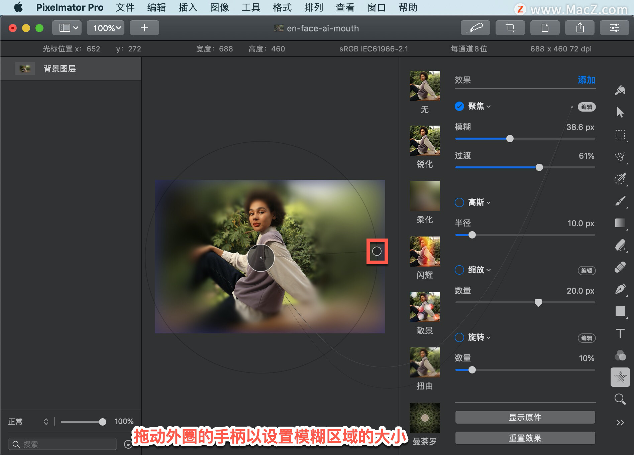The height and width of the screenshot is (455, 634).
Task: Open the 100% zoom level dropdown
Action: coord(106,28)
